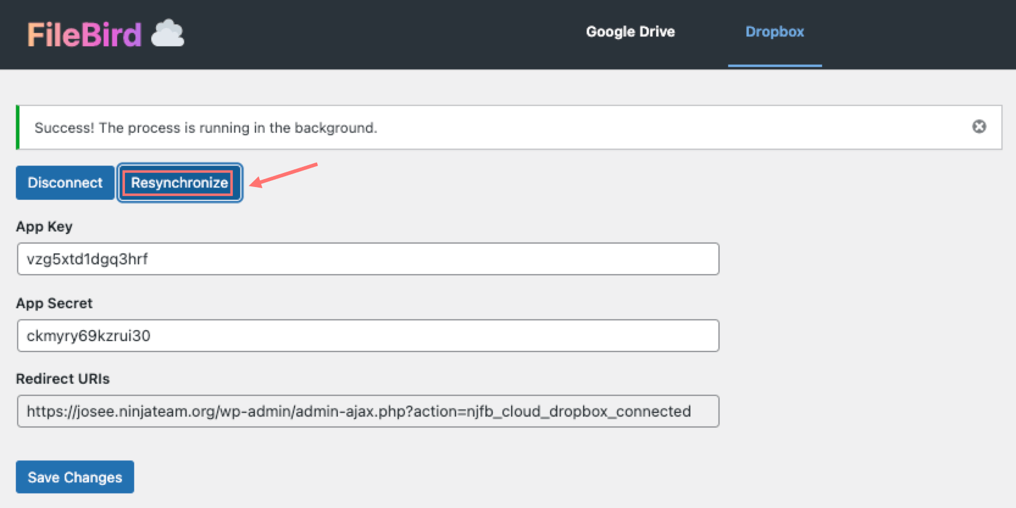Screen dimensions: 1016x508
Task: Click the cloud icon beside FileBird
Action: [168, 34]
